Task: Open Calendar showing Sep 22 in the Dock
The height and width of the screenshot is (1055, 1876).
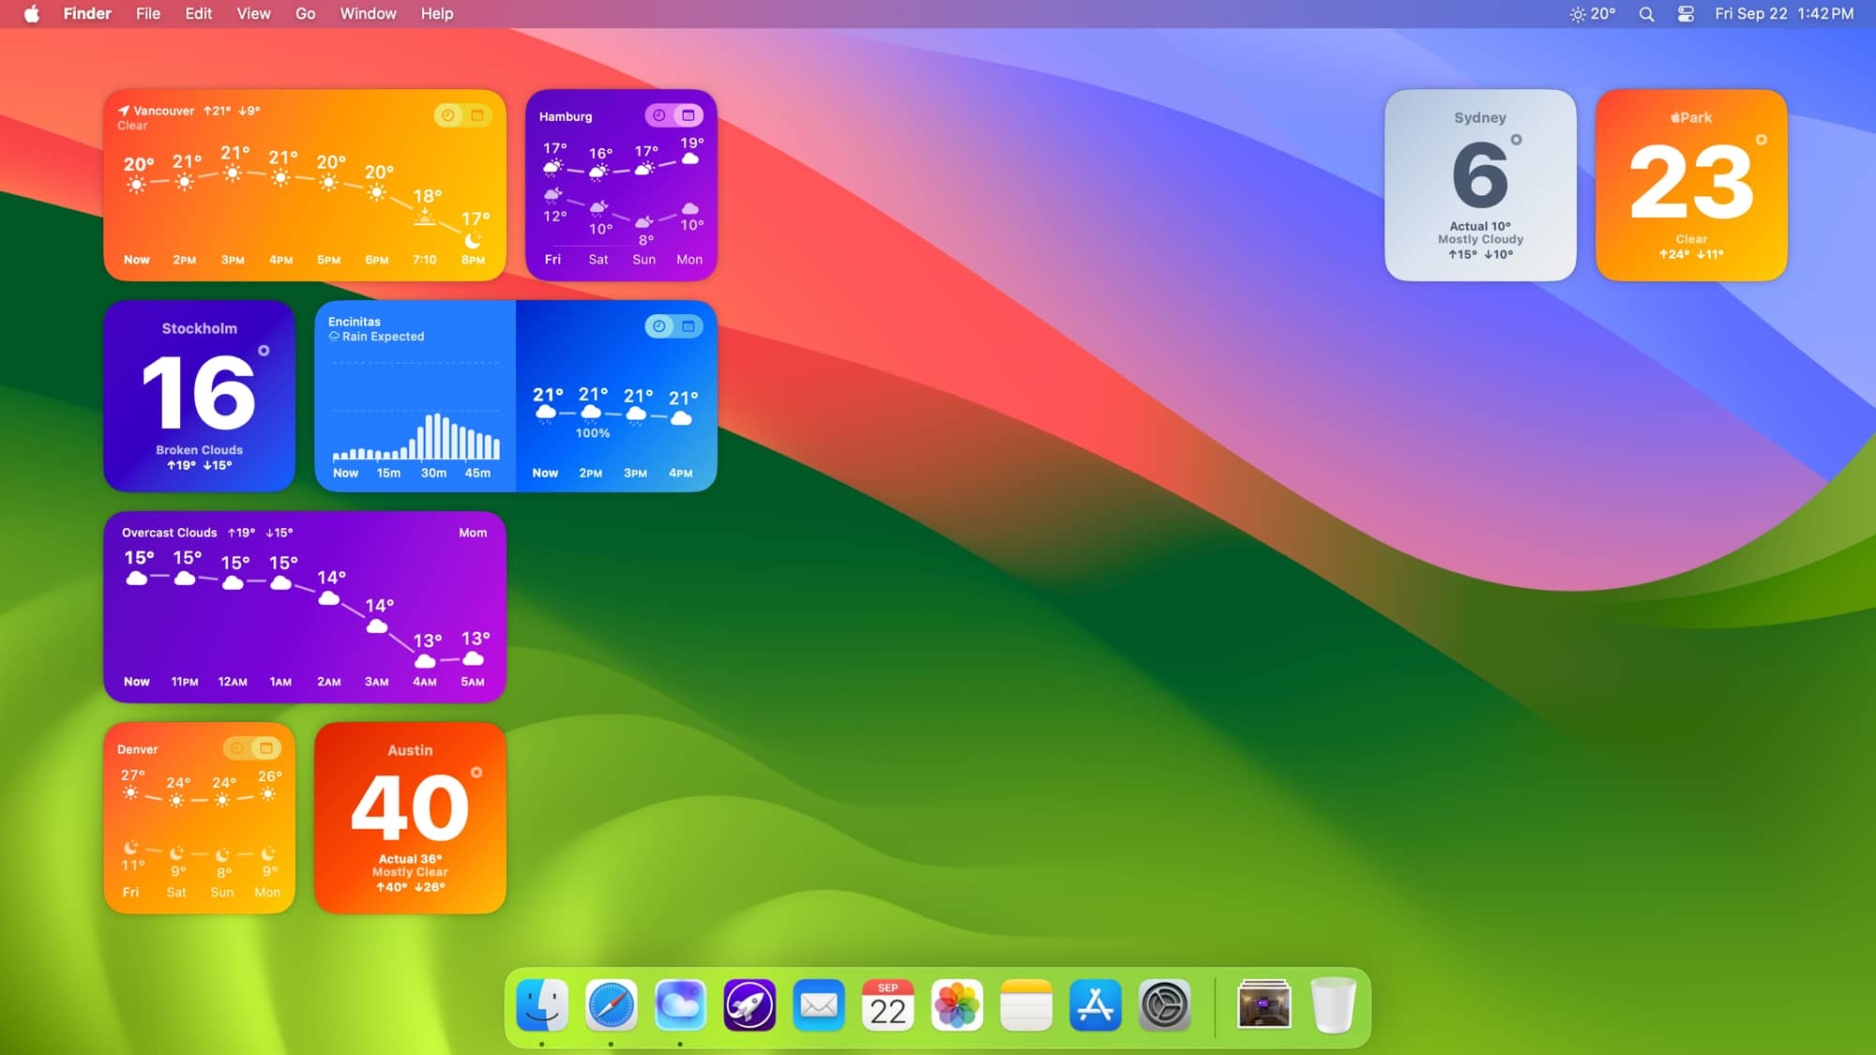Action: click(887, 1005)
